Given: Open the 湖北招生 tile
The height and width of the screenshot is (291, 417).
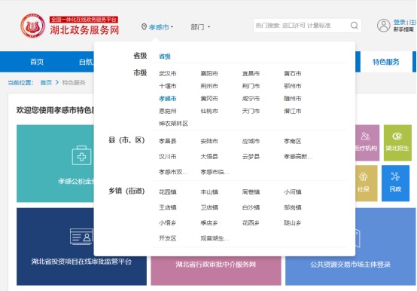Looking at the screenshot, I should click(x=397, y=143).
